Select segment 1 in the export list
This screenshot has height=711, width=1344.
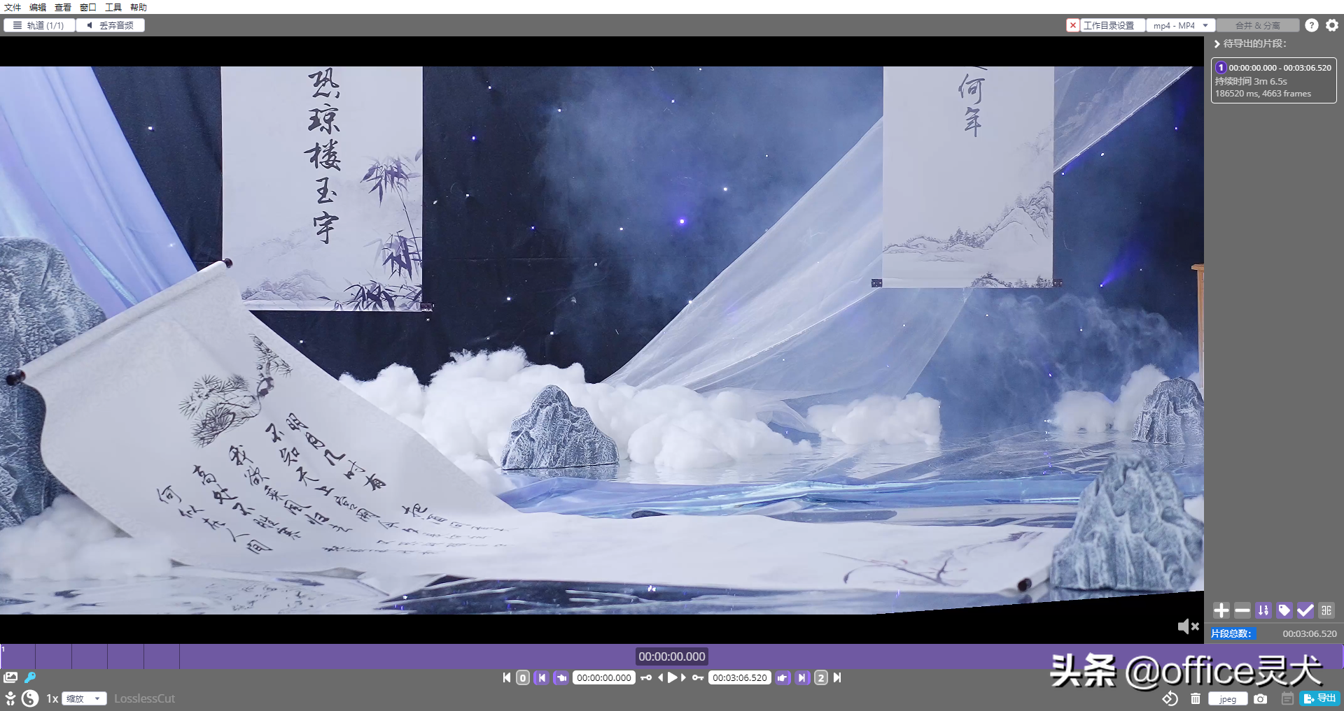pos(1274,80)
